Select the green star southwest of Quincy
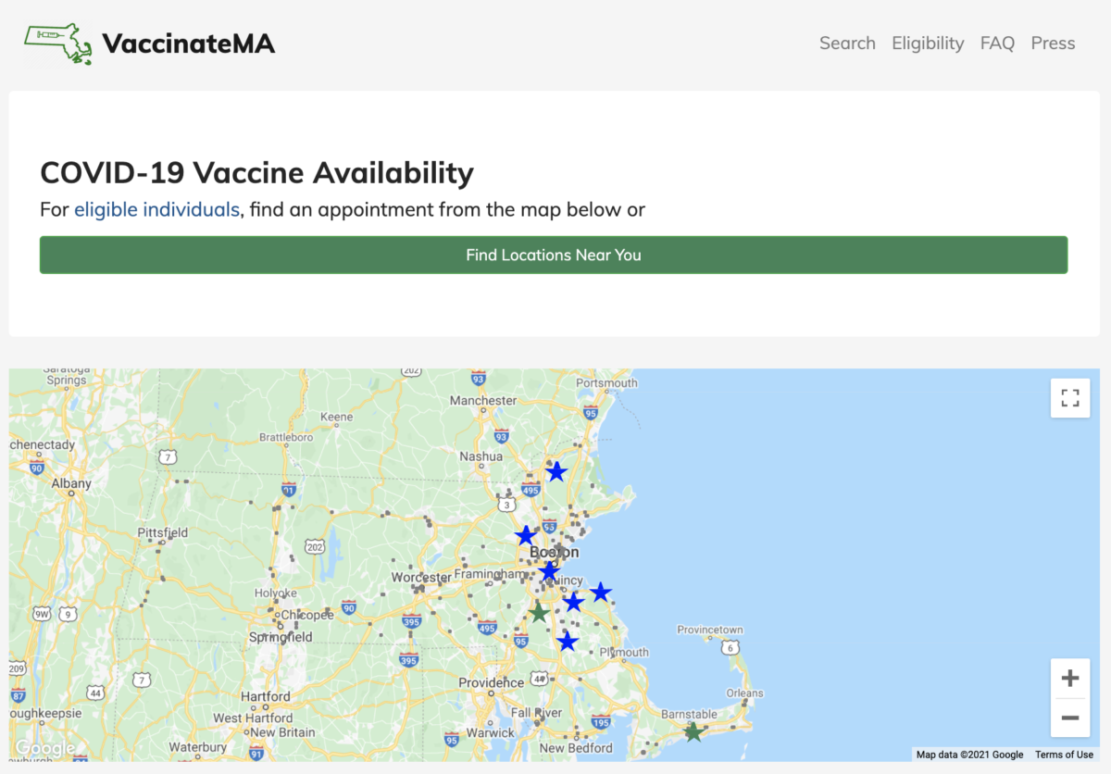The height and width of the screenshot is (774, 1111). pyautogui.click(x=539, y=613)
